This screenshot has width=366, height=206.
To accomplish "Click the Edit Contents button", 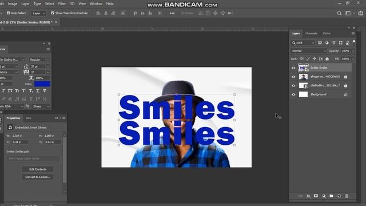I will tap(38, 169).
